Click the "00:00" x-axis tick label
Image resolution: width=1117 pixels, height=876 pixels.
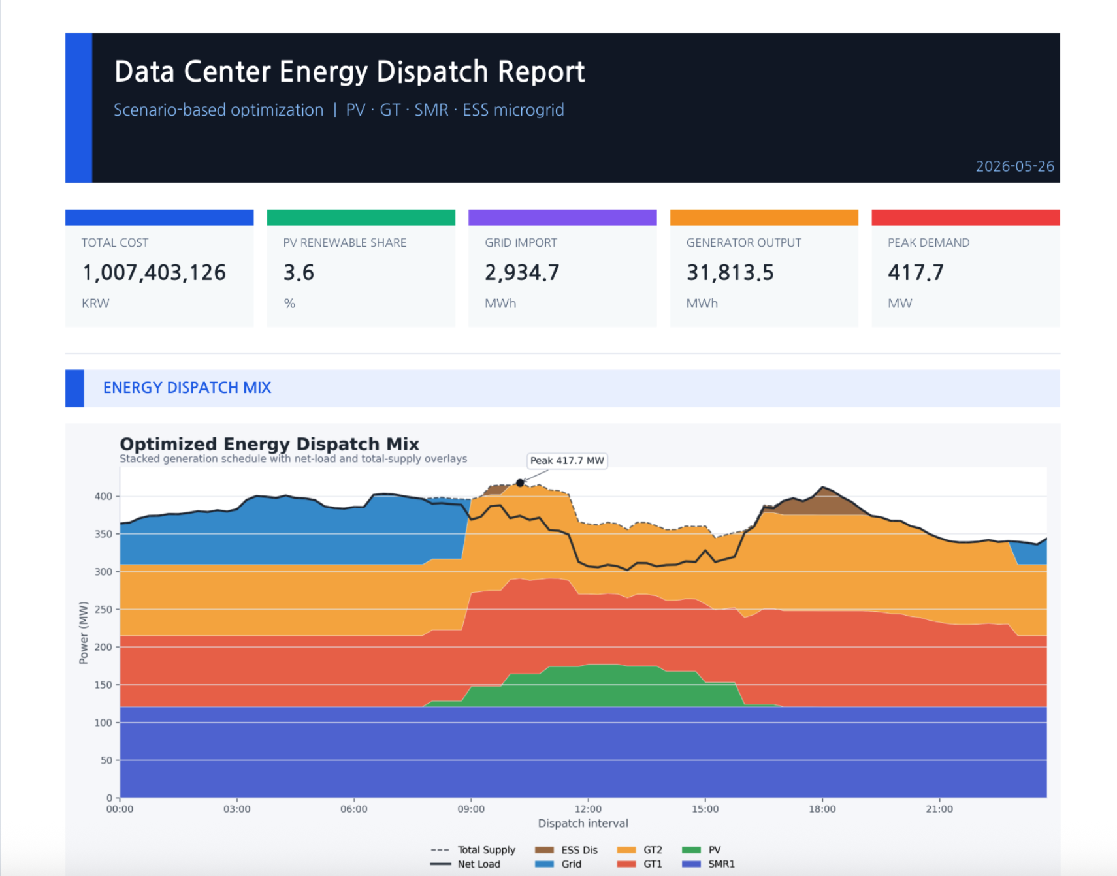coord(120,809)
